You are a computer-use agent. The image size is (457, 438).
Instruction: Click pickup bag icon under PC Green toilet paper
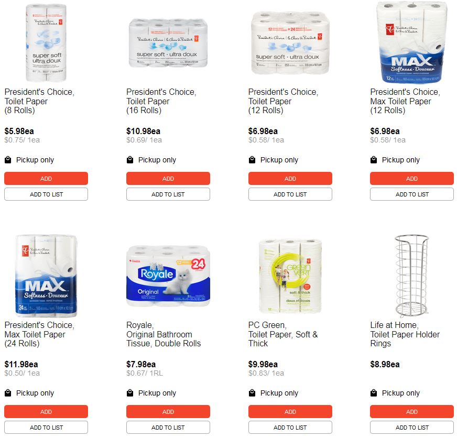[x=252, y=393]
